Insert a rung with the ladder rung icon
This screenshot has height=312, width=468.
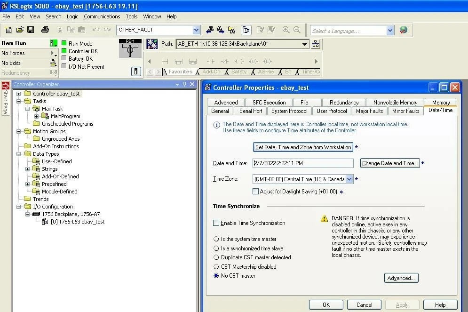[x=165, y=62]
